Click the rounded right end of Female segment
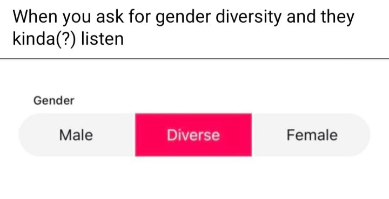The height and width of the screenshot is (199, 389). 360,135
